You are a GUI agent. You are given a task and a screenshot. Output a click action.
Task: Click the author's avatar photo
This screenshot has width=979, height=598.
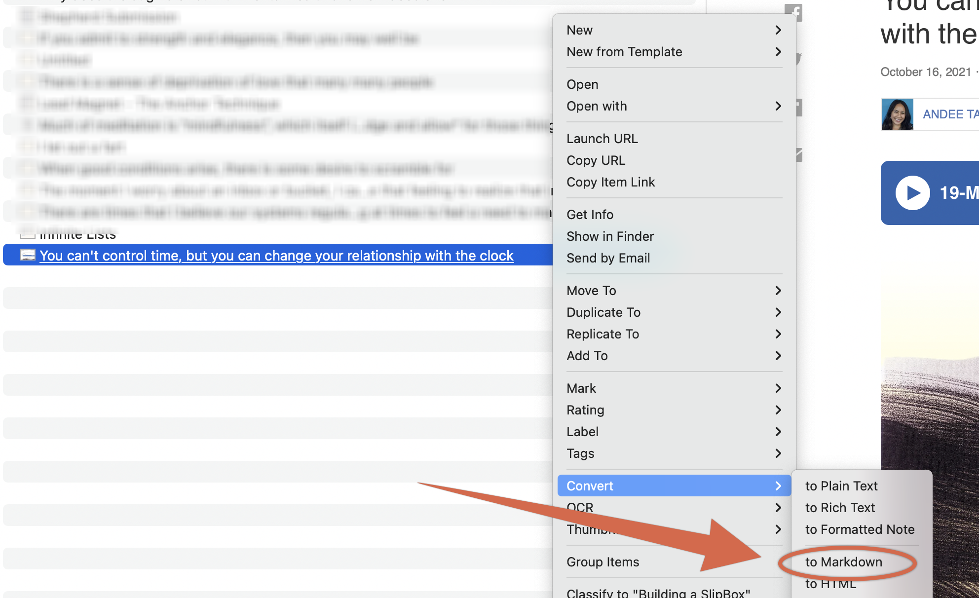[897, 114]
